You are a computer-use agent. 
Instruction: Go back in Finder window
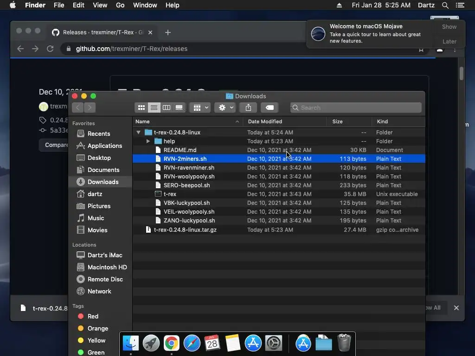point(78,107)
